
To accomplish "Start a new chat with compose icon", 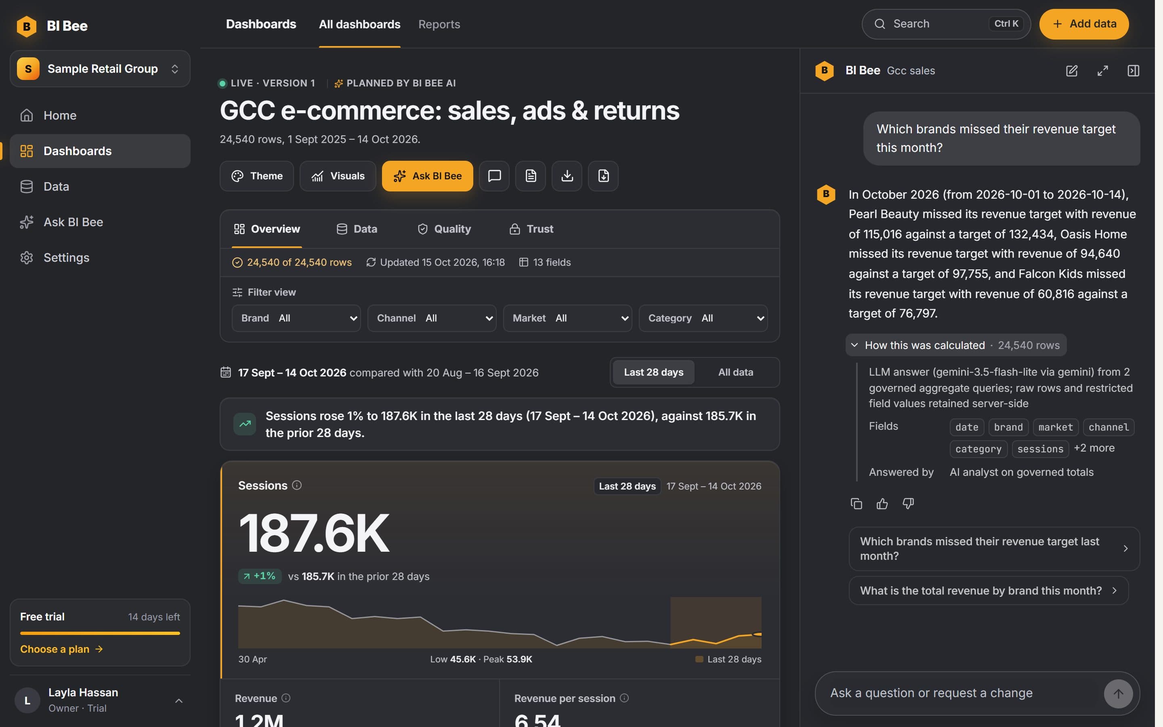I will (1072, 71).
